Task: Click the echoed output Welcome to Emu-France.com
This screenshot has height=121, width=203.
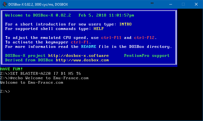Action: (x=31, y=83)
